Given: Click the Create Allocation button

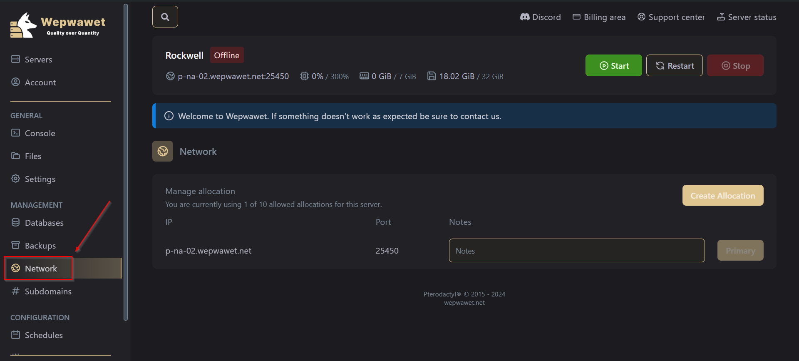Looking at the screenshot, I should 723,195.
